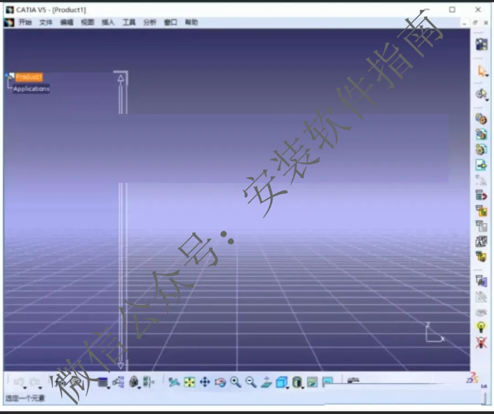Viewport: 494px width, 414px height.
Task: Expand the Design Table dropdown arrow
Action: [109, 388]
